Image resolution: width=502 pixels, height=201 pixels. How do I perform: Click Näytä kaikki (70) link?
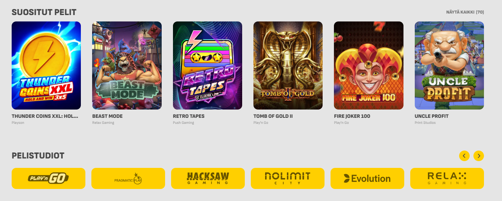click(x=465, y=12)
